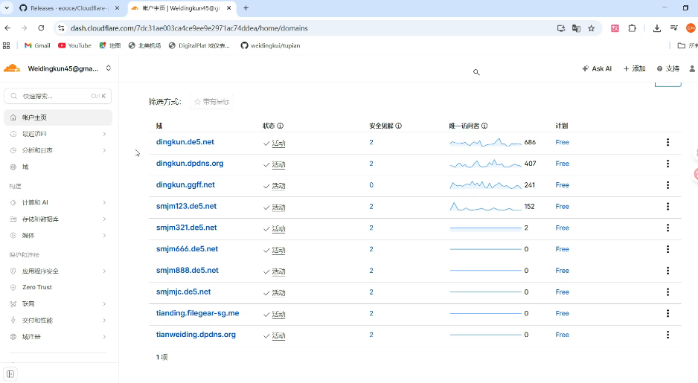Expand 域注册 sidebar section
The height and width of the screenshot is (383, 698).
pos(58,337)
